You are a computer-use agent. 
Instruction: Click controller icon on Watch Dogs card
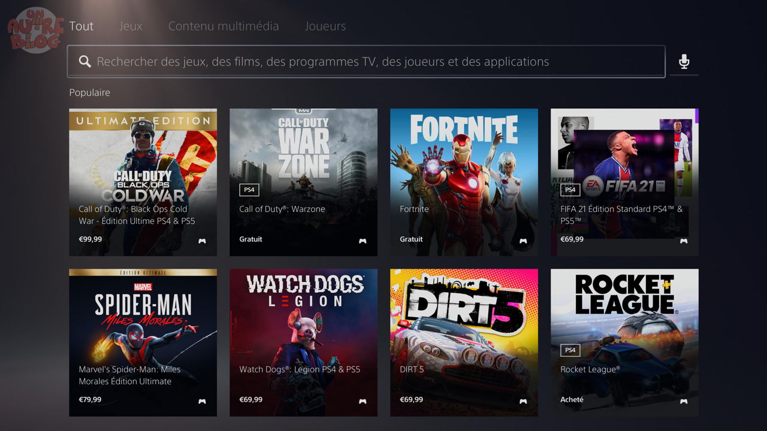click(363, 402)
